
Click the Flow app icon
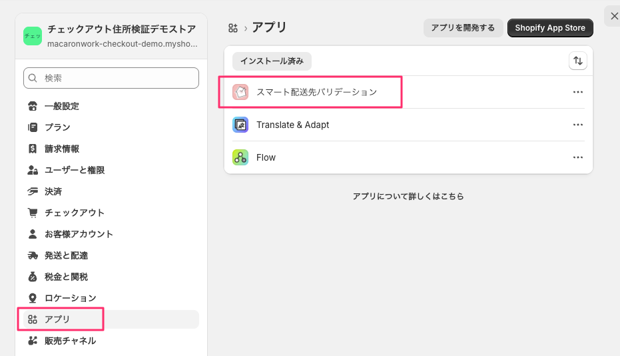click(240, 157)
